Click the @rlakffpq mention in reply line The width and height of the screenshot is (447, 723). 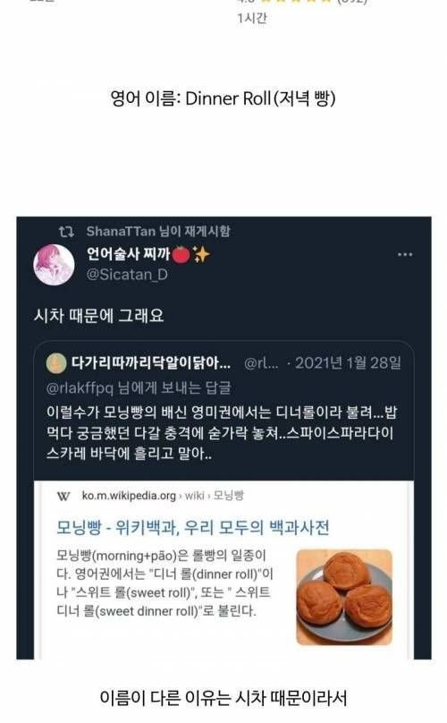pyautogui.click(x=80, y=387)
